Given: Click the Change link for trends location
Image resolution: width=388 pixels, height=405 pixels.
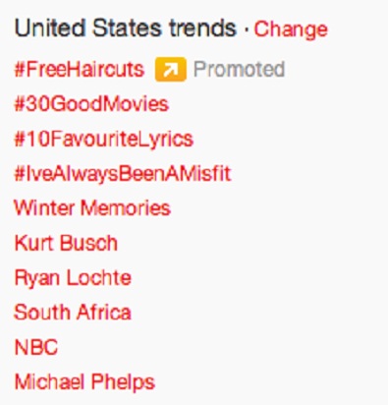Looking at the screenshot, I should (291, 29).
